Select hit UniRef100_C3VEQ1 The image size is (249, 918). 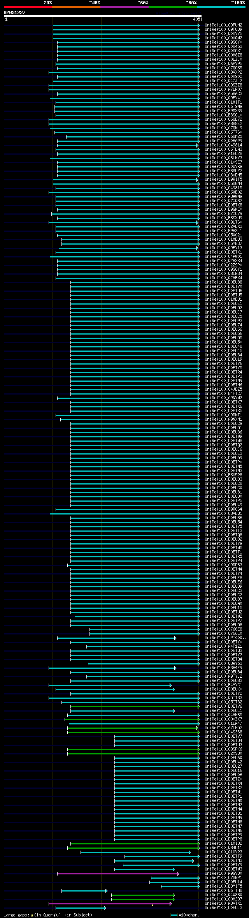223,514
